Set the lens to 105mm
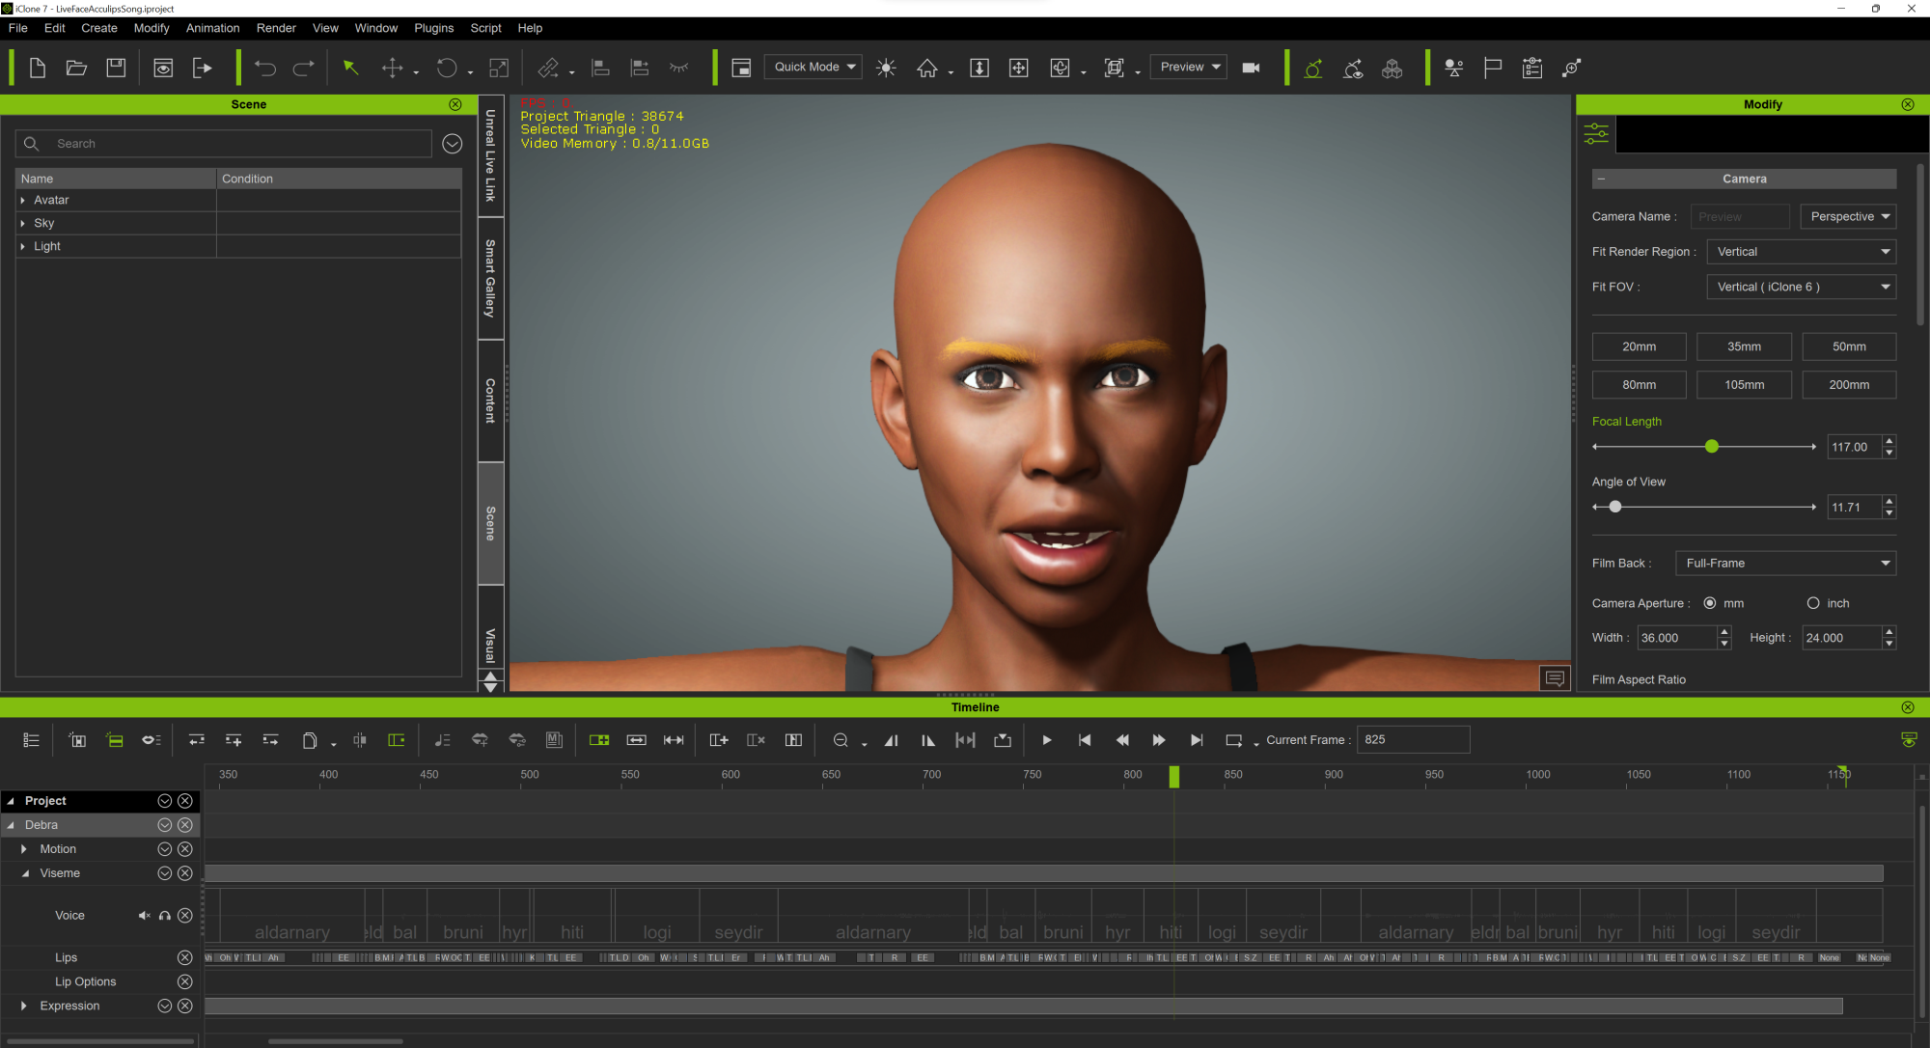This screenshot has width=1930, height=1048. 1744,384
